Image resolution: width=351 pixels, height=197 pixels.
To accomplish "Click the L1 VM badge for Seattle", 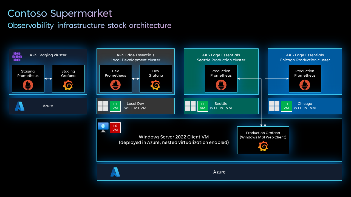I will point(203,106).
